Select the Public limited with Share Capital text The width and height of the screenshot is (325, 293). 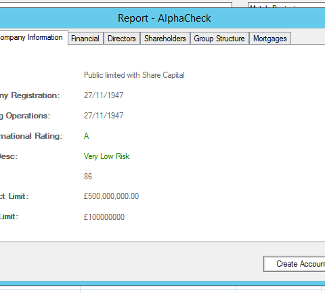coord(134,75)
